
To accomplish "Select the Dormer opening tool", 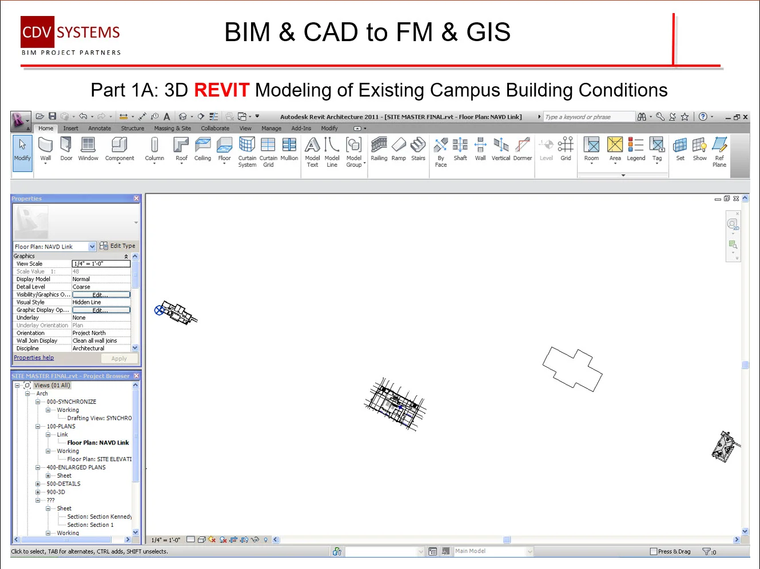I will click(x=522, y=149).
